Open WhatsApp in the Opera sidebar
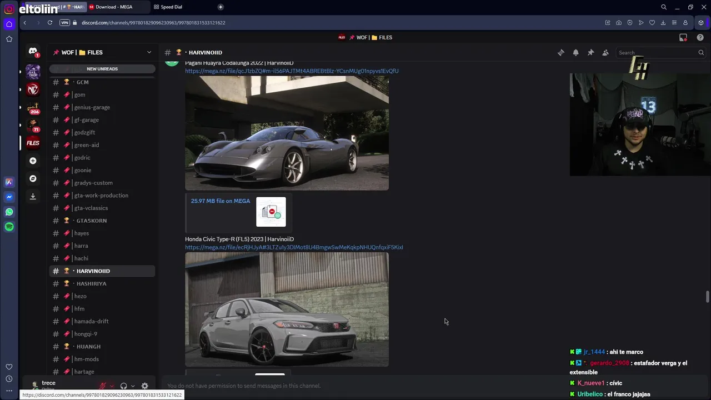This screenshot has height=400, width=711. (x=9, y=212)
